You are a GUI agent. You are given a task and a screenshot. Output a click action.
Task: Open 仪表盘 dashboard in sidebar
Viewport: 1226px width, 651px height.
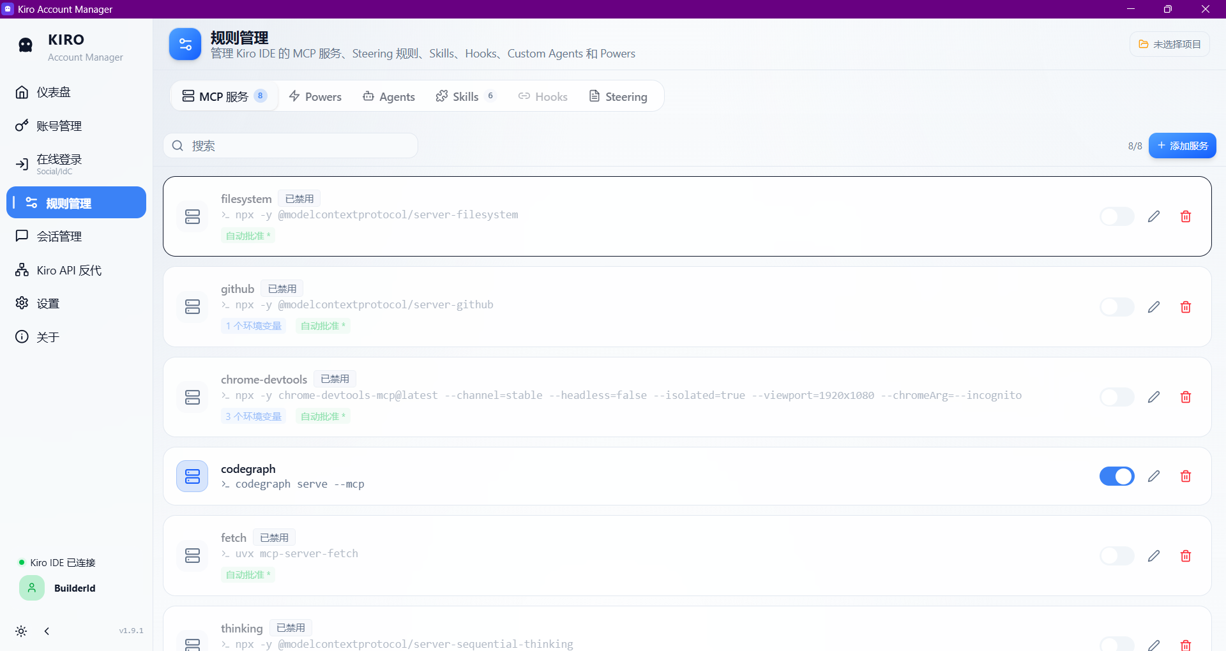click(x=76, y=93)
